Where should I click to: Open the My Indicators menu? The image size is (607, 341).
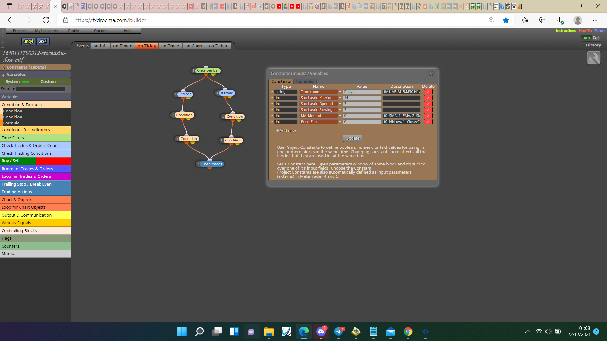coord(46,31)
